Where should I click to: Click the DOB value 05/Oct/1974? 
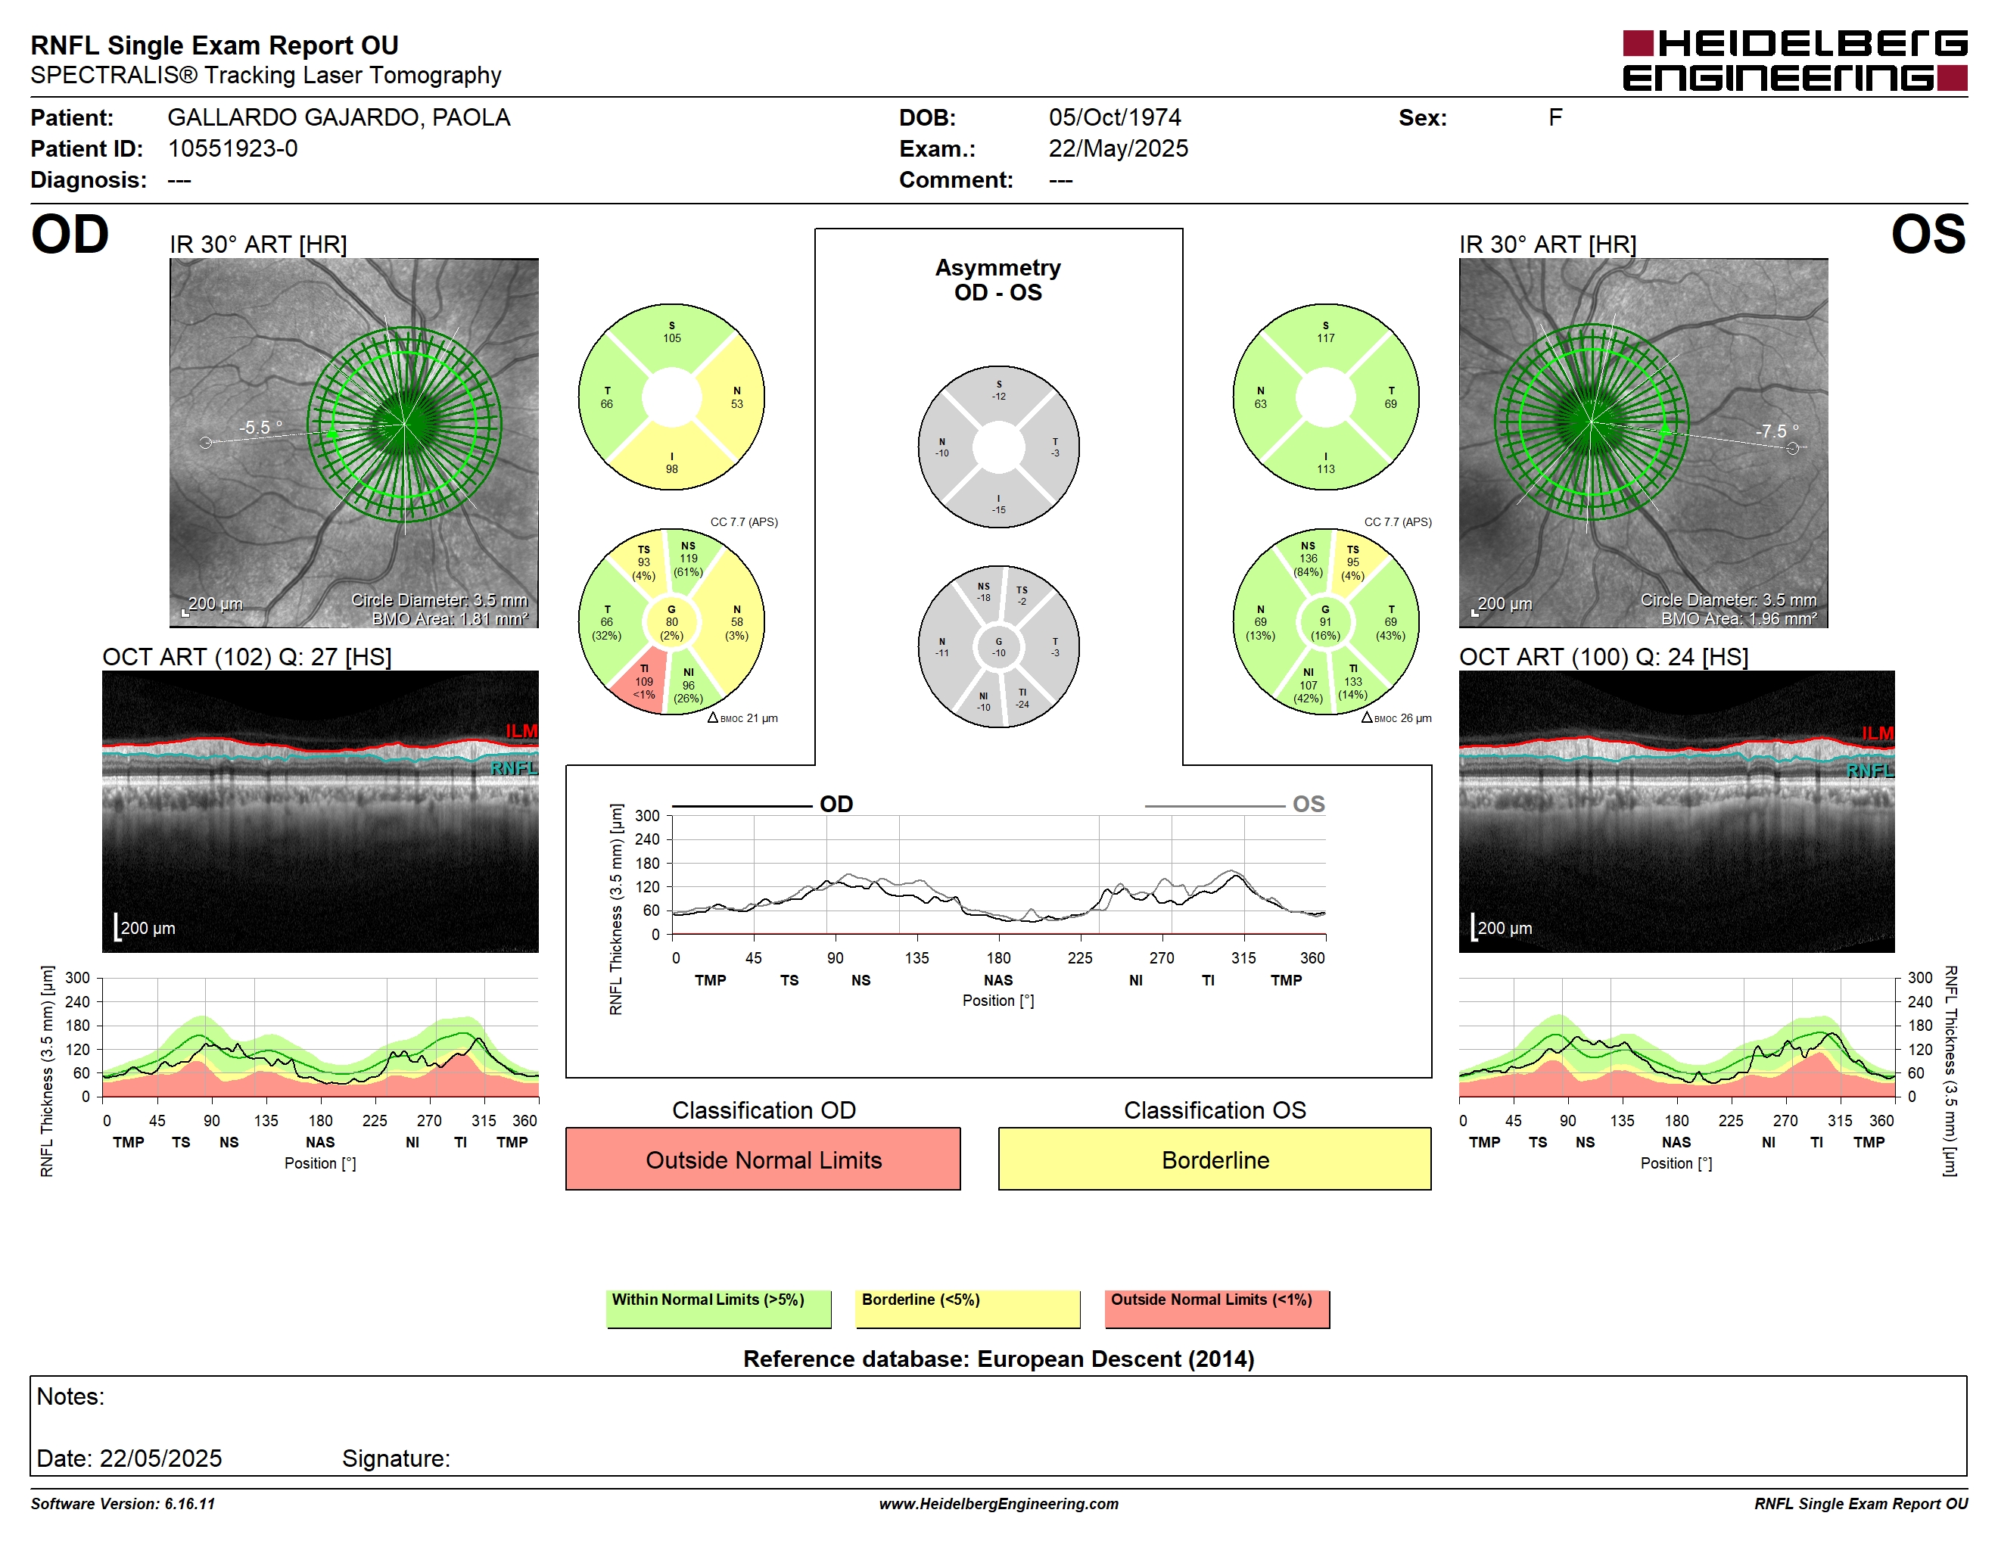point(1114,117)
